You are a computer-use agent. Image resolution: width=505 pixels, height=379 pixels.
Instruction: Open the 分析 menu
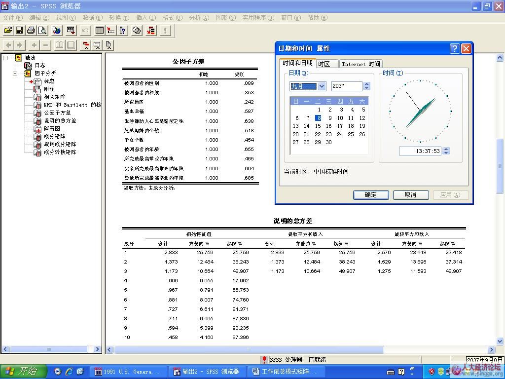pyautogui.click(x=199, y=18)
